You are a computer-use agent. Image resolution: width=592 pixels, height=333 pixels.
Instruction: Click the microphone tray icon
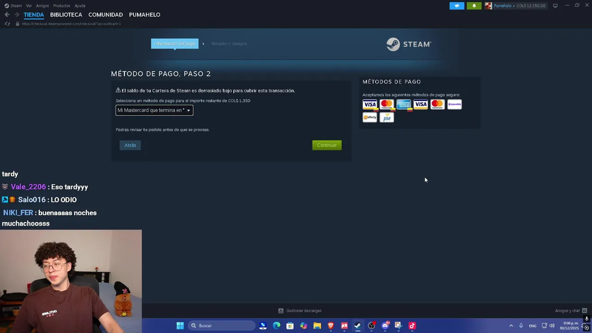(x=521, y=326)
